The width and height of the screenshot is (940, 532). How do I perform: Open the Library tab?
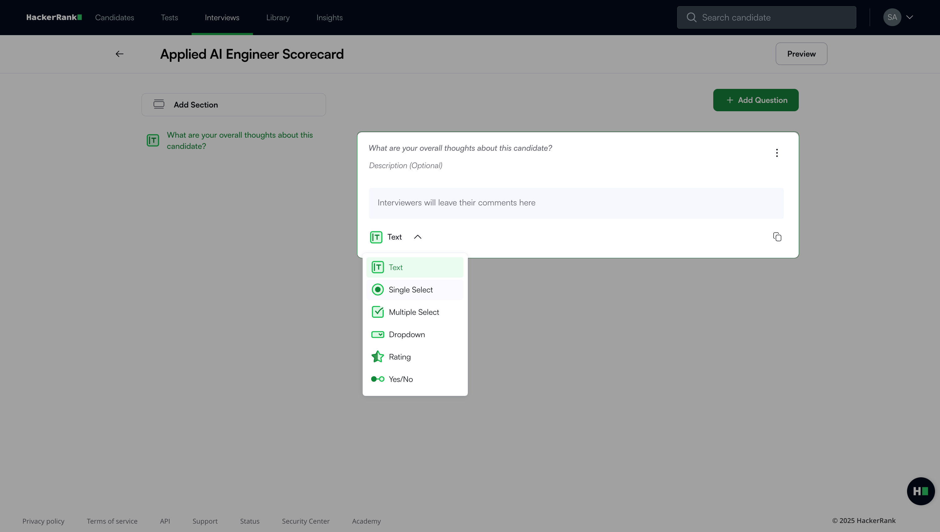point(277,17)
